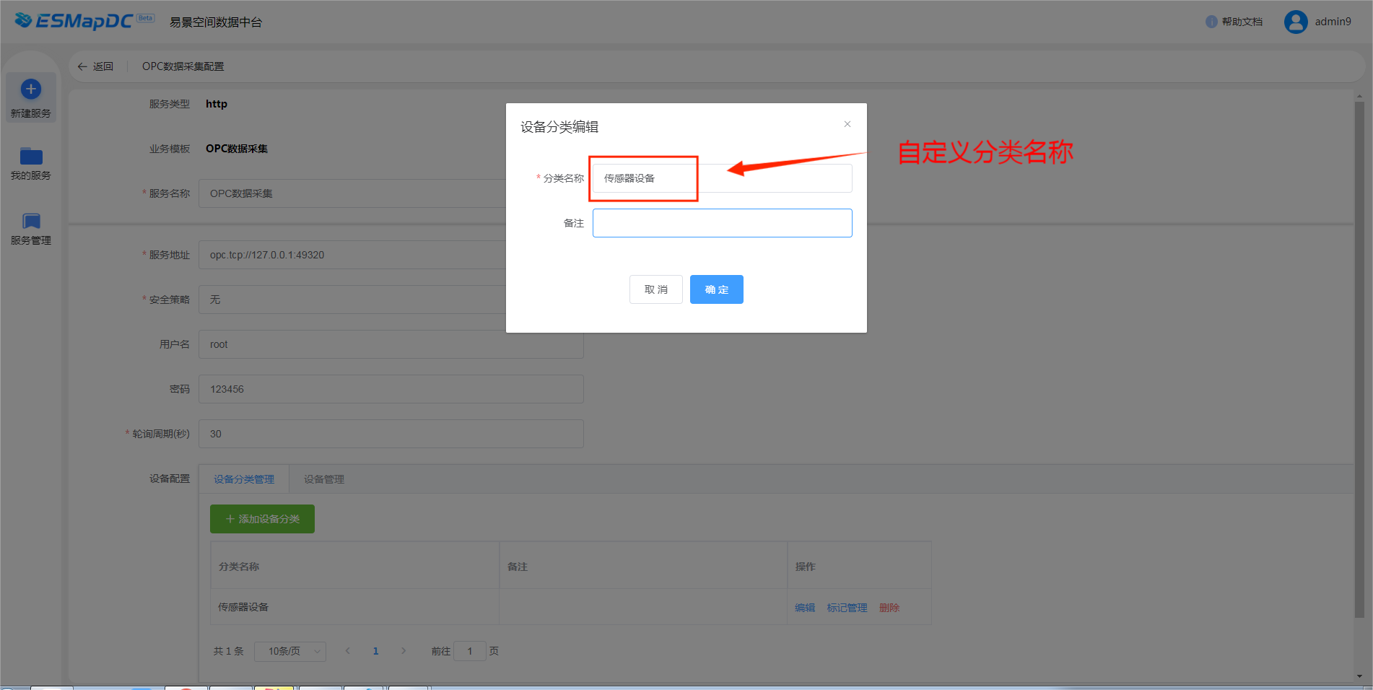This screenshot has height=690, width=1373.
Task: Open 服务管理 sidebar icon
Action: (x=30, y=221)
